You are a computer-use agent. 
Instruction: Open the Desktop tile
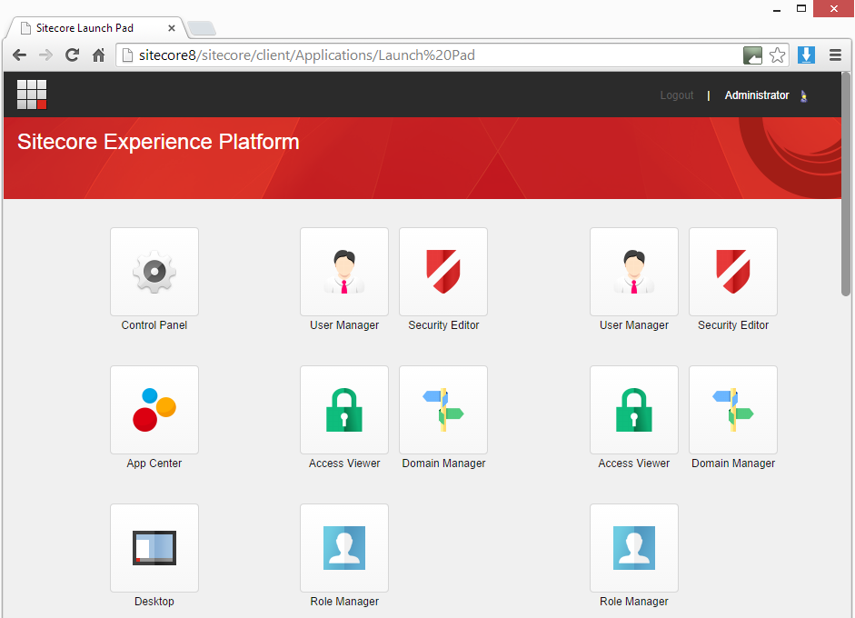154,548
